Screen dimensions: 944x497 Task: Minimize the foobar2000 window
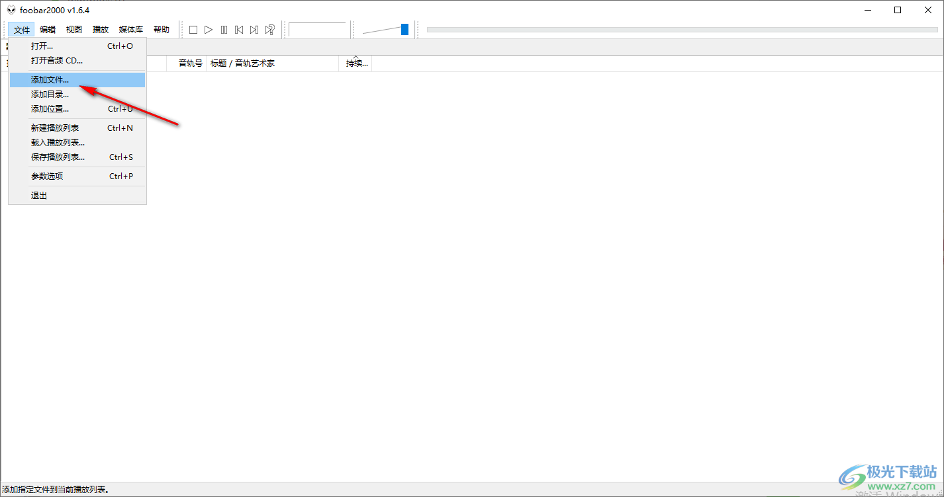867,10
